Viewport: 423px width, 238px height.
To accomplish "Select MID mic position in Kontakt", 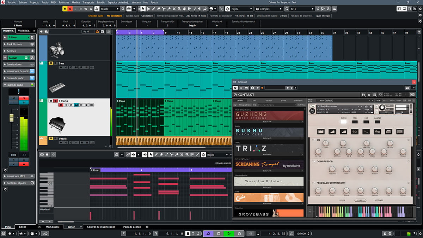I will coord(355,122).
